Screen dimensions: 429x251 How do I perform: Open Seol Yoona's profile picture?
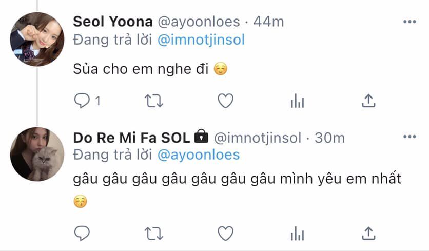[37, 40]
